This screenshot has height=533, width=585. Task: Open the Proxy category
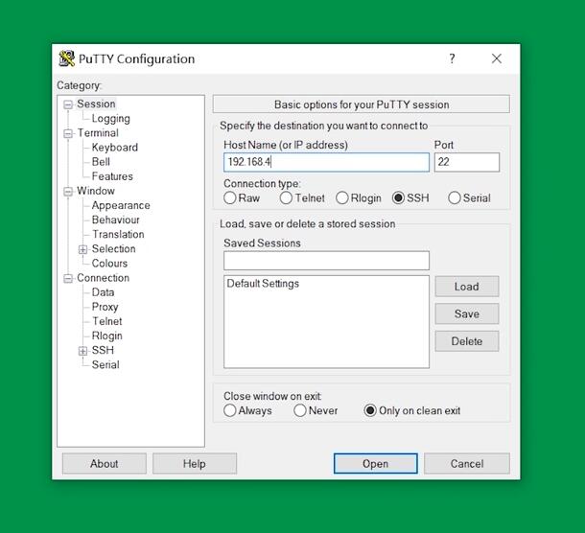pos(105,307)
